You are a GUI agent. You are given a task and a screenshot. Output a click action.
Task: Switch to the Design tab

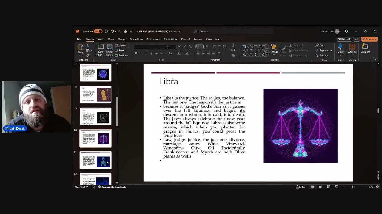[122, 39]
